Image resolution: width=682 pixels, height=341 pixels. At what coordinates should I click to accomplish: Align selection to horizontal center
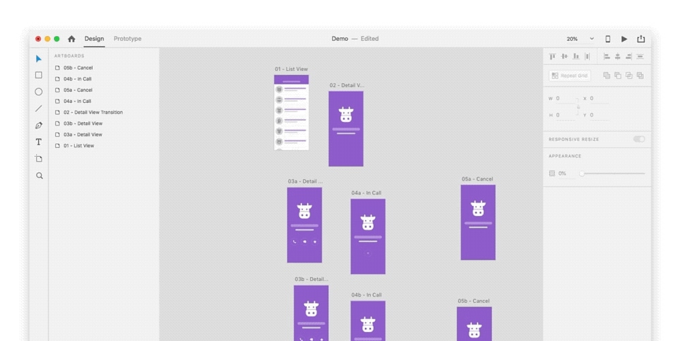[617, 56]
